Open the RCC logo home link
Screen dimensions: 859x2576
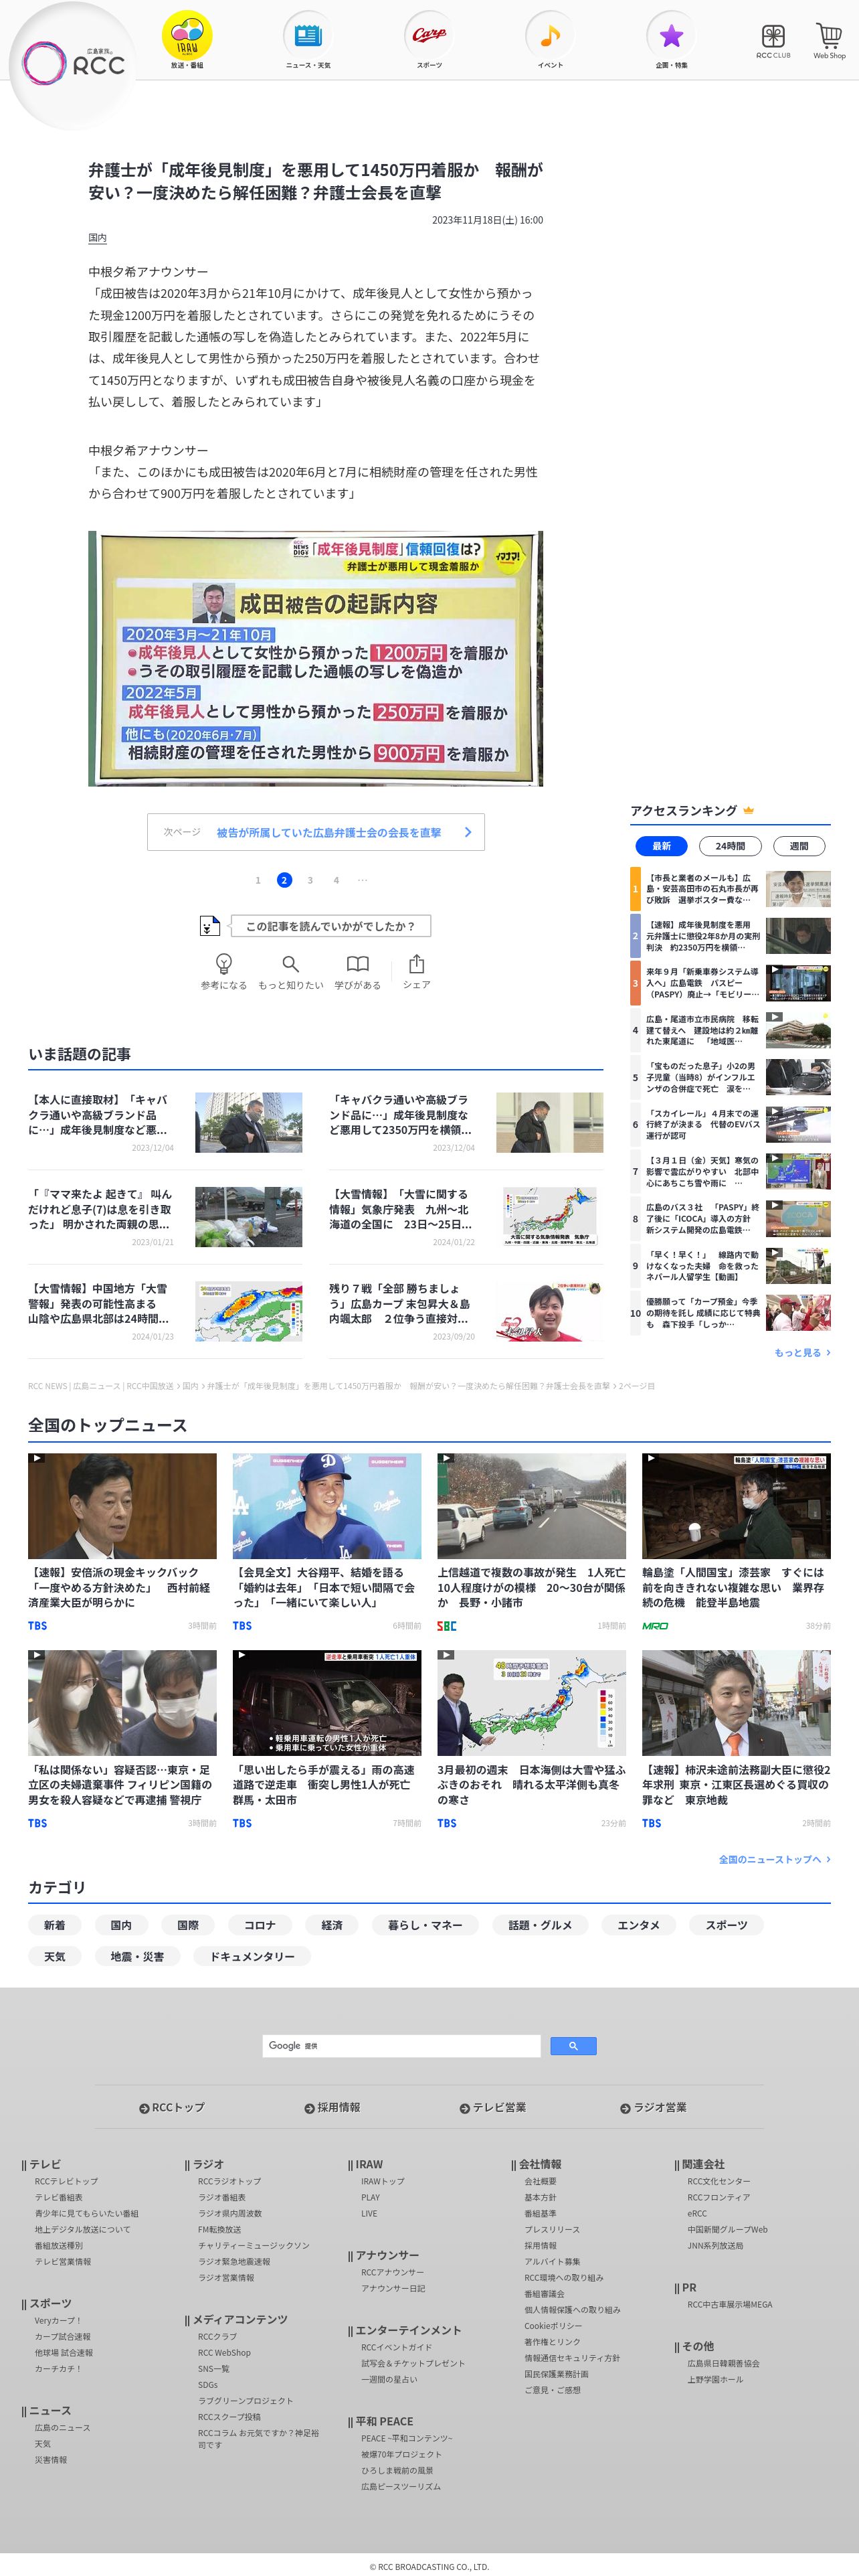coord(74,64)
